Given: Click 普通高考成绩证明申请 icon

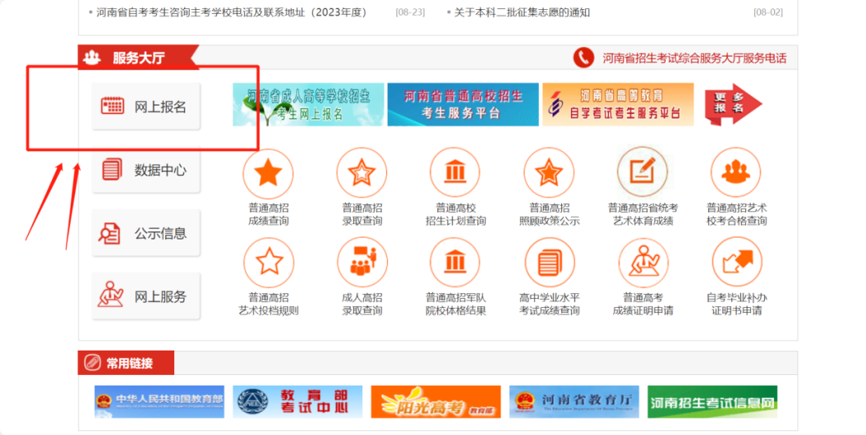Looking at the screenshot, I should (x=643, y=263).
